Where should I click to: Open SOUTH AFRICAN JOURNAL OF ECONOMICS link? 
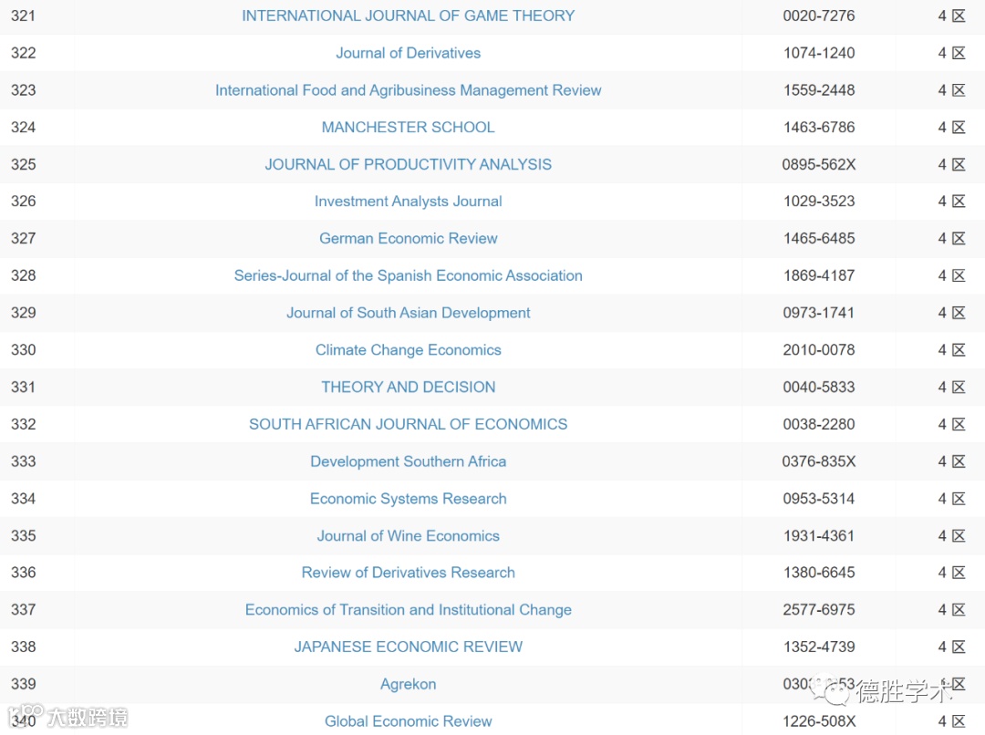[409, 424]
